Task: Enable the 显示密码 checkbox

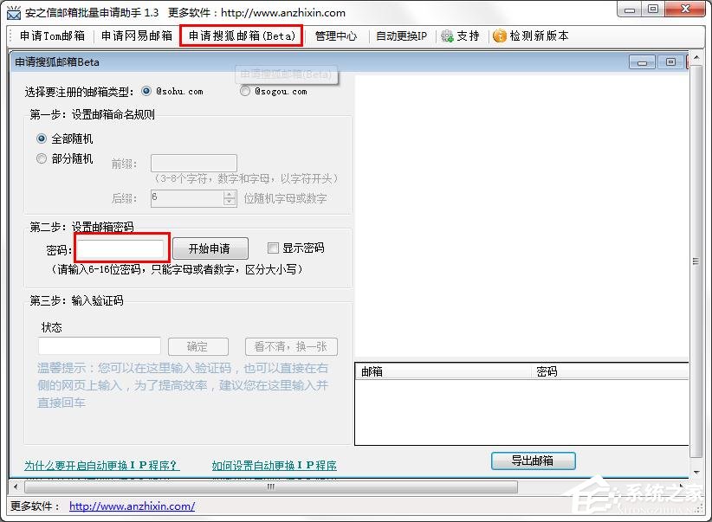Action: pyautogui.click(x=273, y=248)
